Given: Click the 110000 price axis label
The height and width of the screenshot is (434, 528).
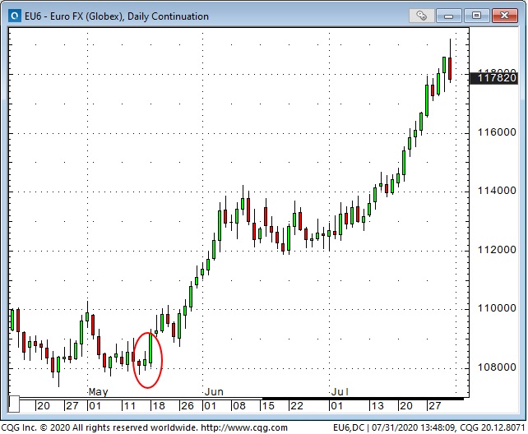Looking at the screenshot, I should pyautogui.click(x=497, y=308).
